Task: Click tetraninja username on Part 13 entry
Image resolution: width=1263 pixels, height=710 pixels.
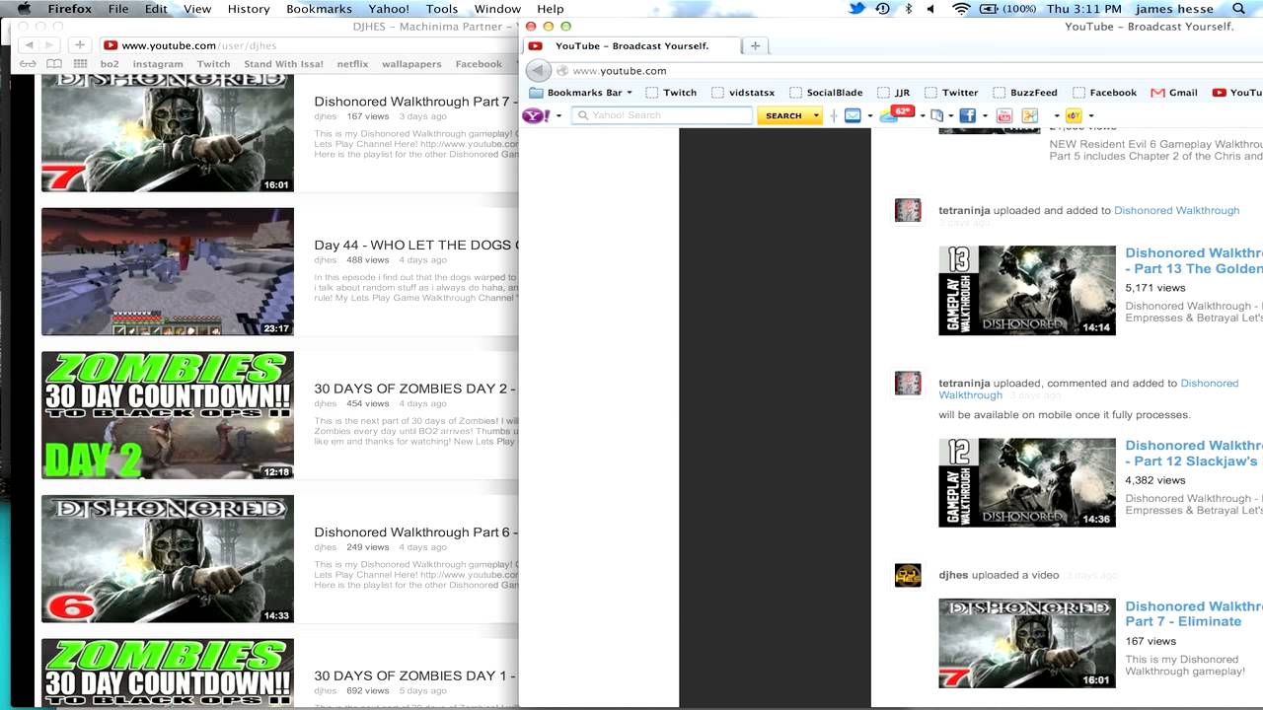Action: click(x=964, y=211)
